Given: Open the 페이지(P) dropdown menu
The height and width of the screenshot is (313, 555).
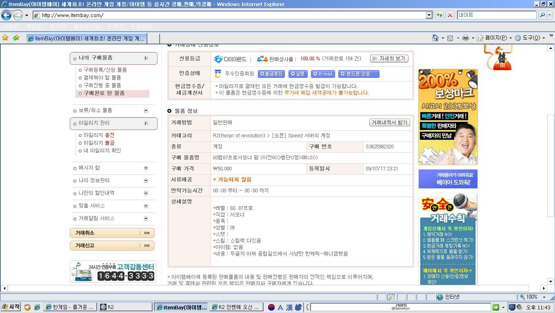Looking at the screenshot, I should click(494, 38).
